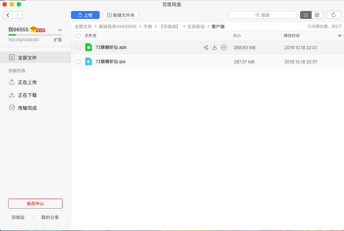Switch to grid view
This screenshot has width=344, height=231.
(x=317, y=15)
